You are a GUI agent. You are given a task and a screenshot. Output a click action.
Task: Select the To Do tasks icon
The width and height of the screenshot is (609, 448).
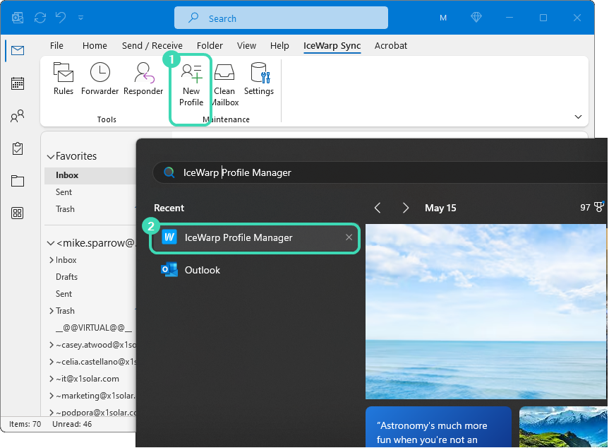tap(17, 148)
